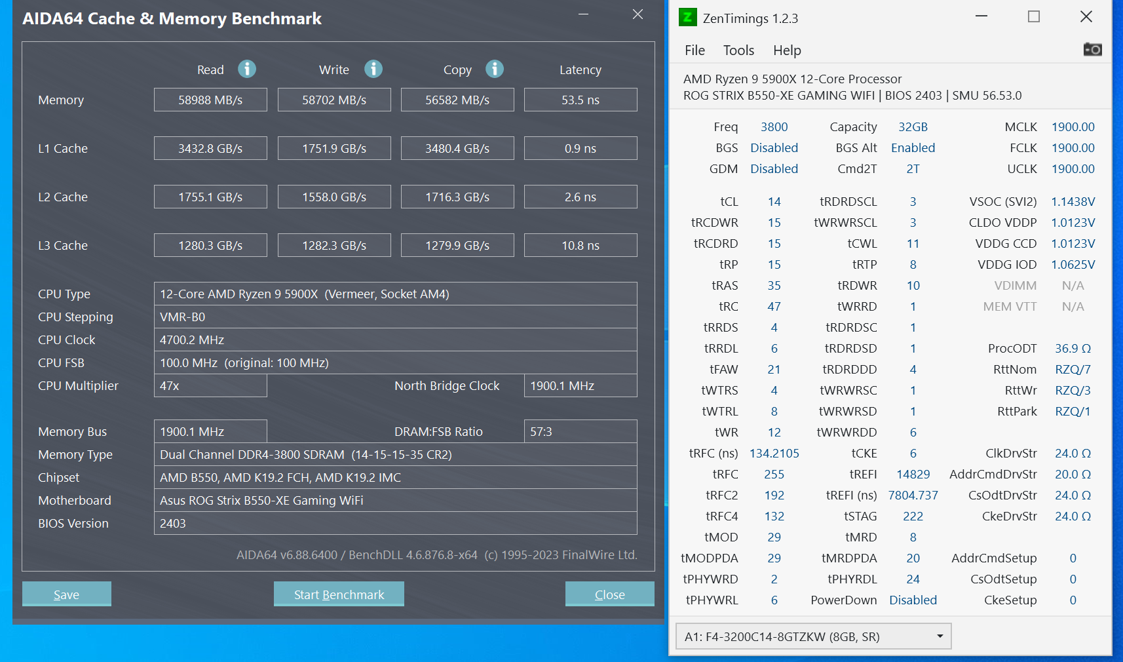Maximize the ZenTimings window
Image resolution: width=1123 pixels, height=662 pixels.
1034,16
